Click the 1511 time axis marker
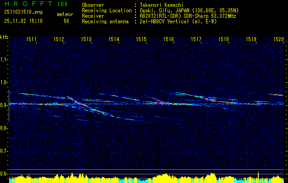 pos(32,39)
